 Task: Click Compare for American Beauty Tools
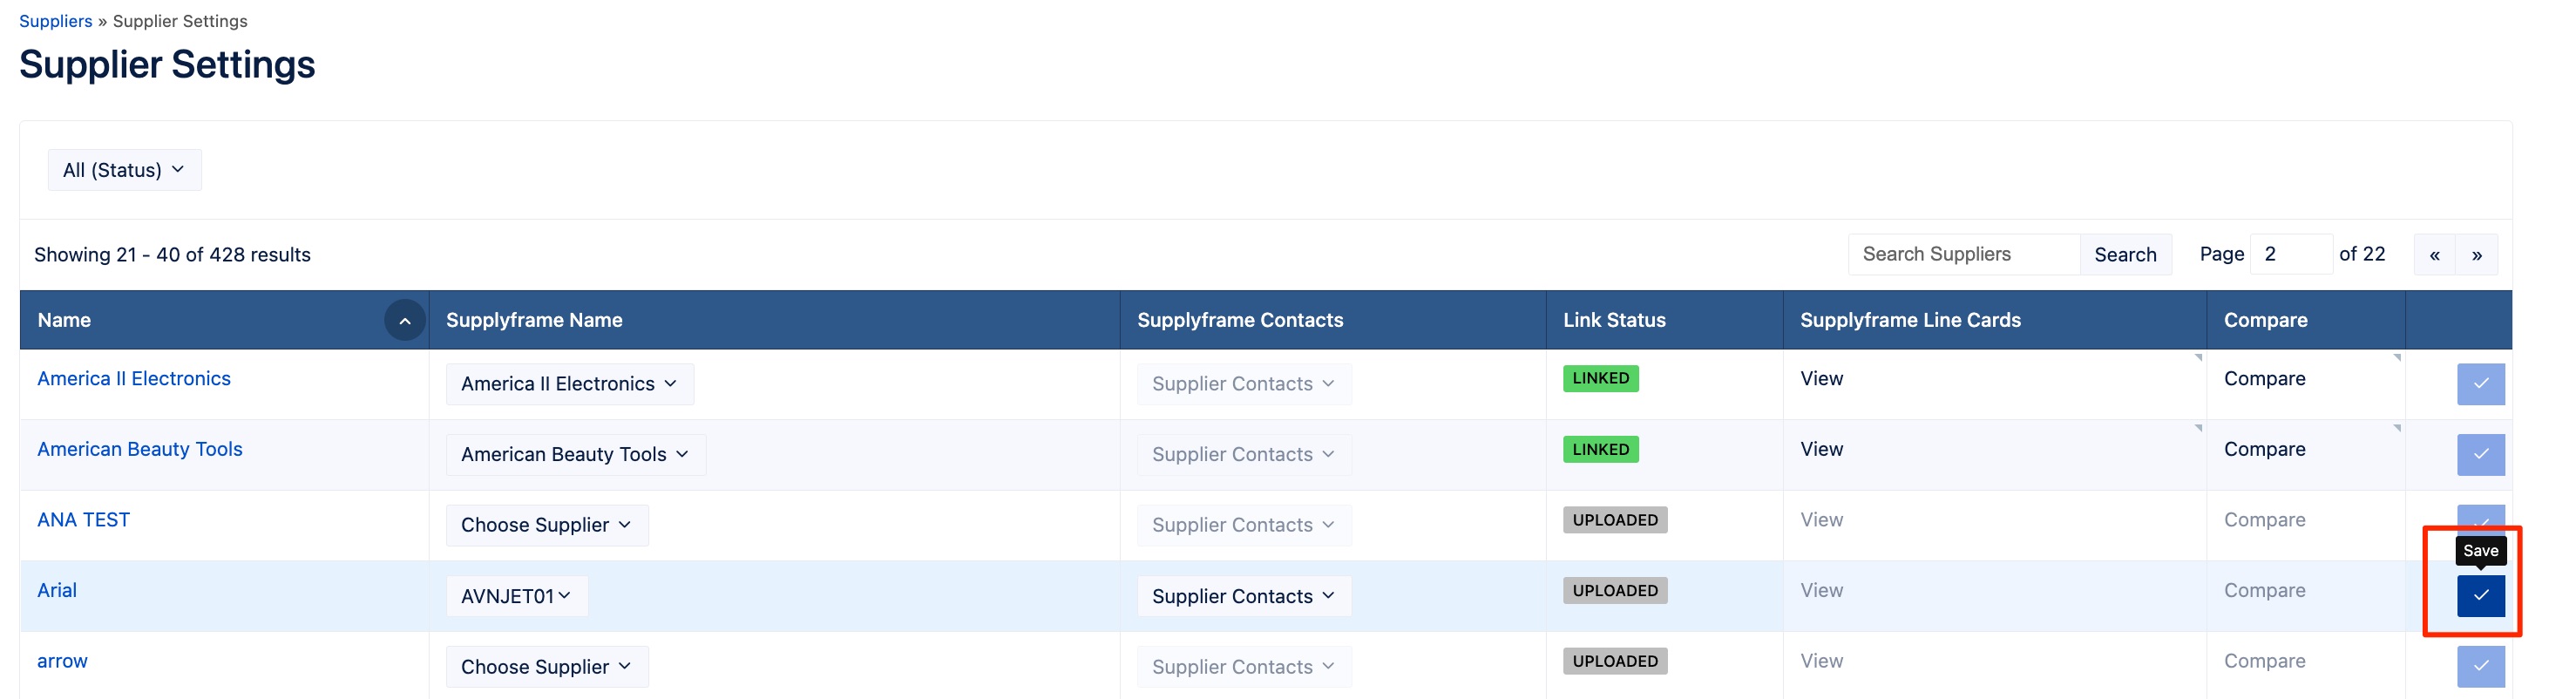tap(2264, 449)
